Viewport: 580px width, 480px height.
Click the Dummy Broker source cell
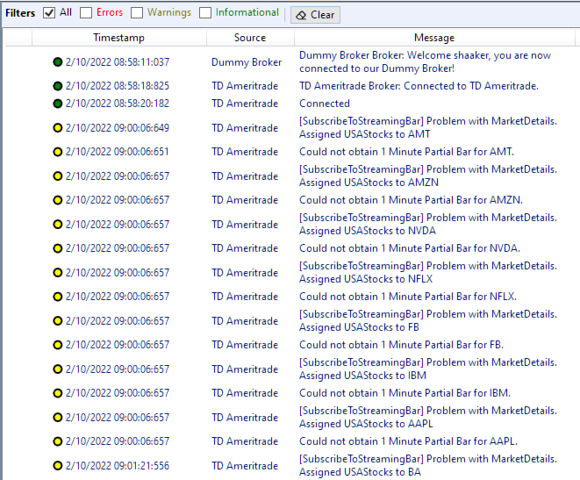(x=247, y=62)
